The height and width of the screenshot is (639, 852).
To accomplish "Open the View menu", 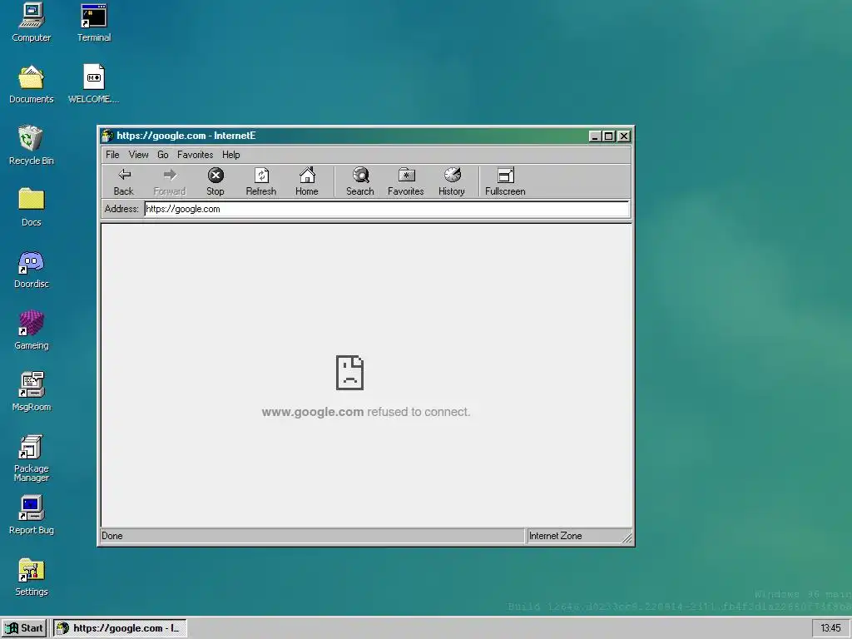I will [x=139, y=155].
